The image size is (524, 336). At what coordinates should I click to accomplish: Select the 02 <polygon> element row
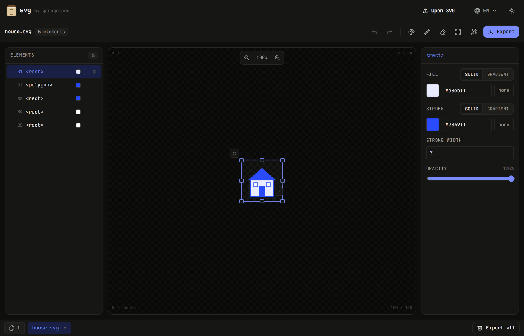click(54, 85)
